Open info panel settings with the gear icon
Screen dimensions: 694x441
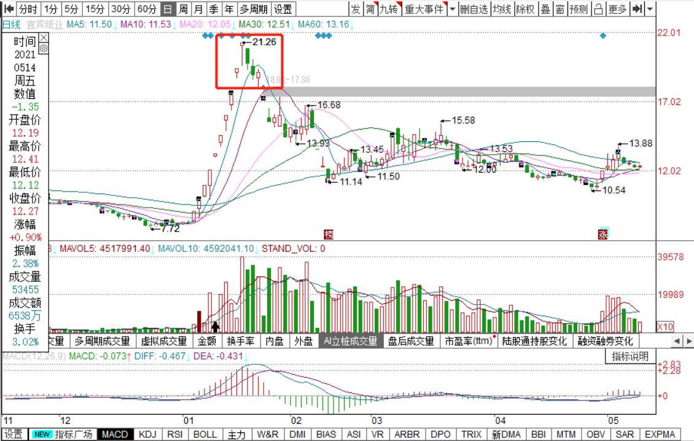(x=44, y=49)
